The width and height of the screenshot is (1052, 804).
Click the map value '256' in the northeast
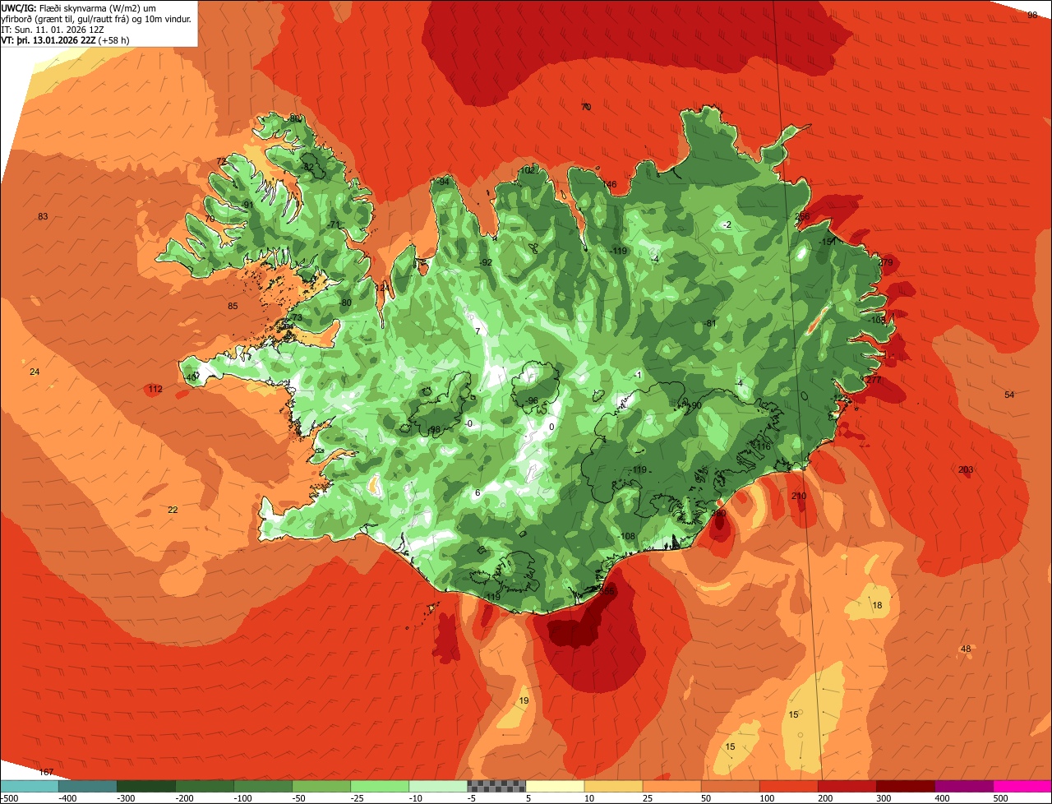(x=802, y=216)
